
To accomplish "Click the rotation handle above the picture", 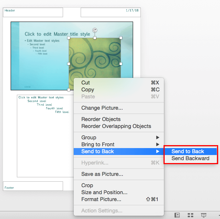I will [x=95, y=30].
